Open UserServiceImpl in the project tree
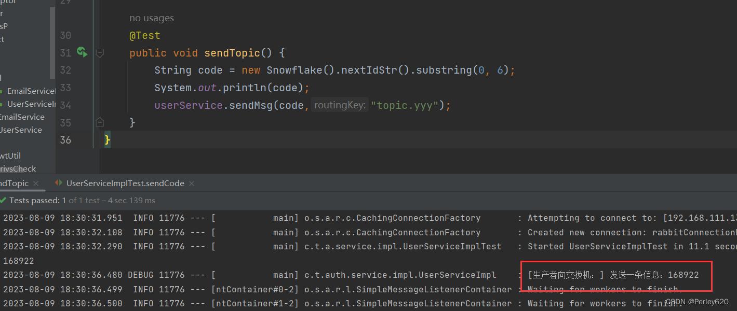Viewport: 737px width, 311px height. tap(31, 104)
